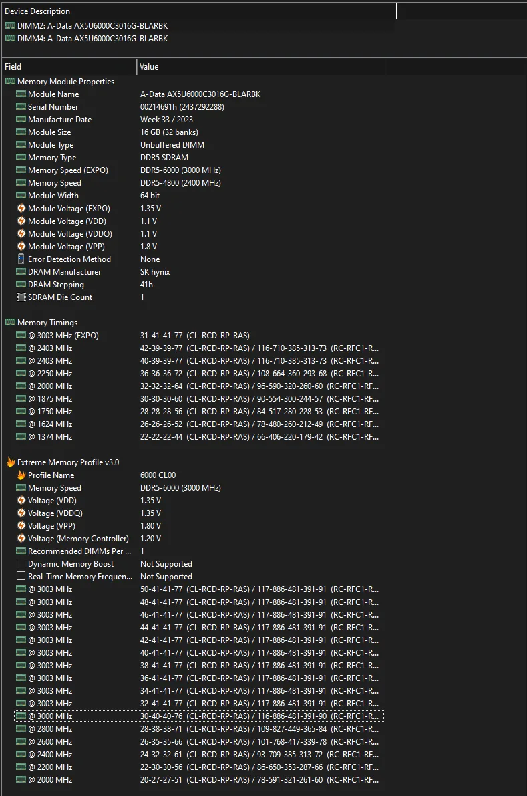
Task: Select the DIMM4 A-Data memory module icon
Action: coord(10,38)
